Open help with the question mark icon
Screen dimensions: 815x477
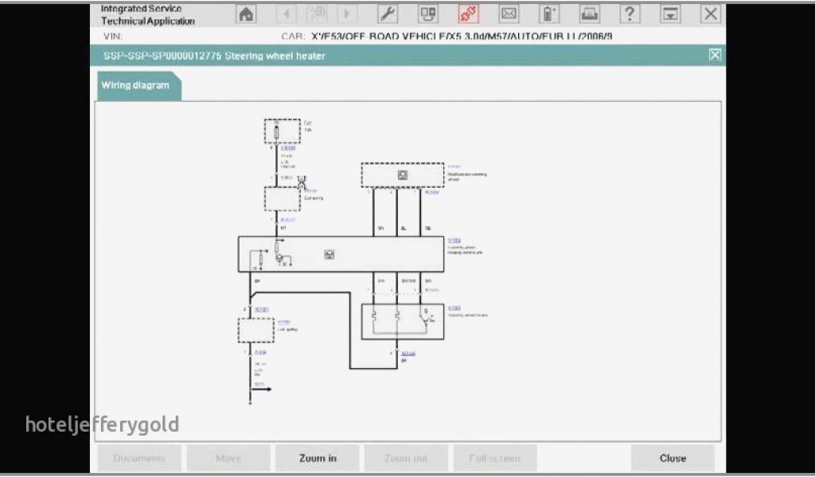pyautogui.click(x=630, y=14)
